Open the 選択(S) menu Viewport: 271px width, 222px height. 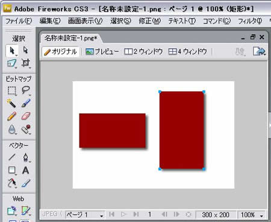[120, 21]
